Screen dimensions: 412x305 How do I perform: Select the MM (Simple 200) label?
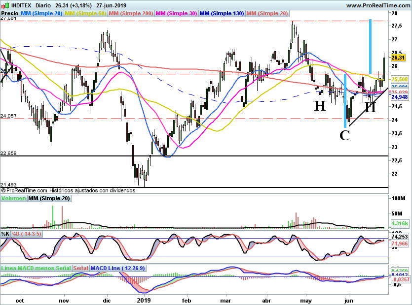click(131, 13)
